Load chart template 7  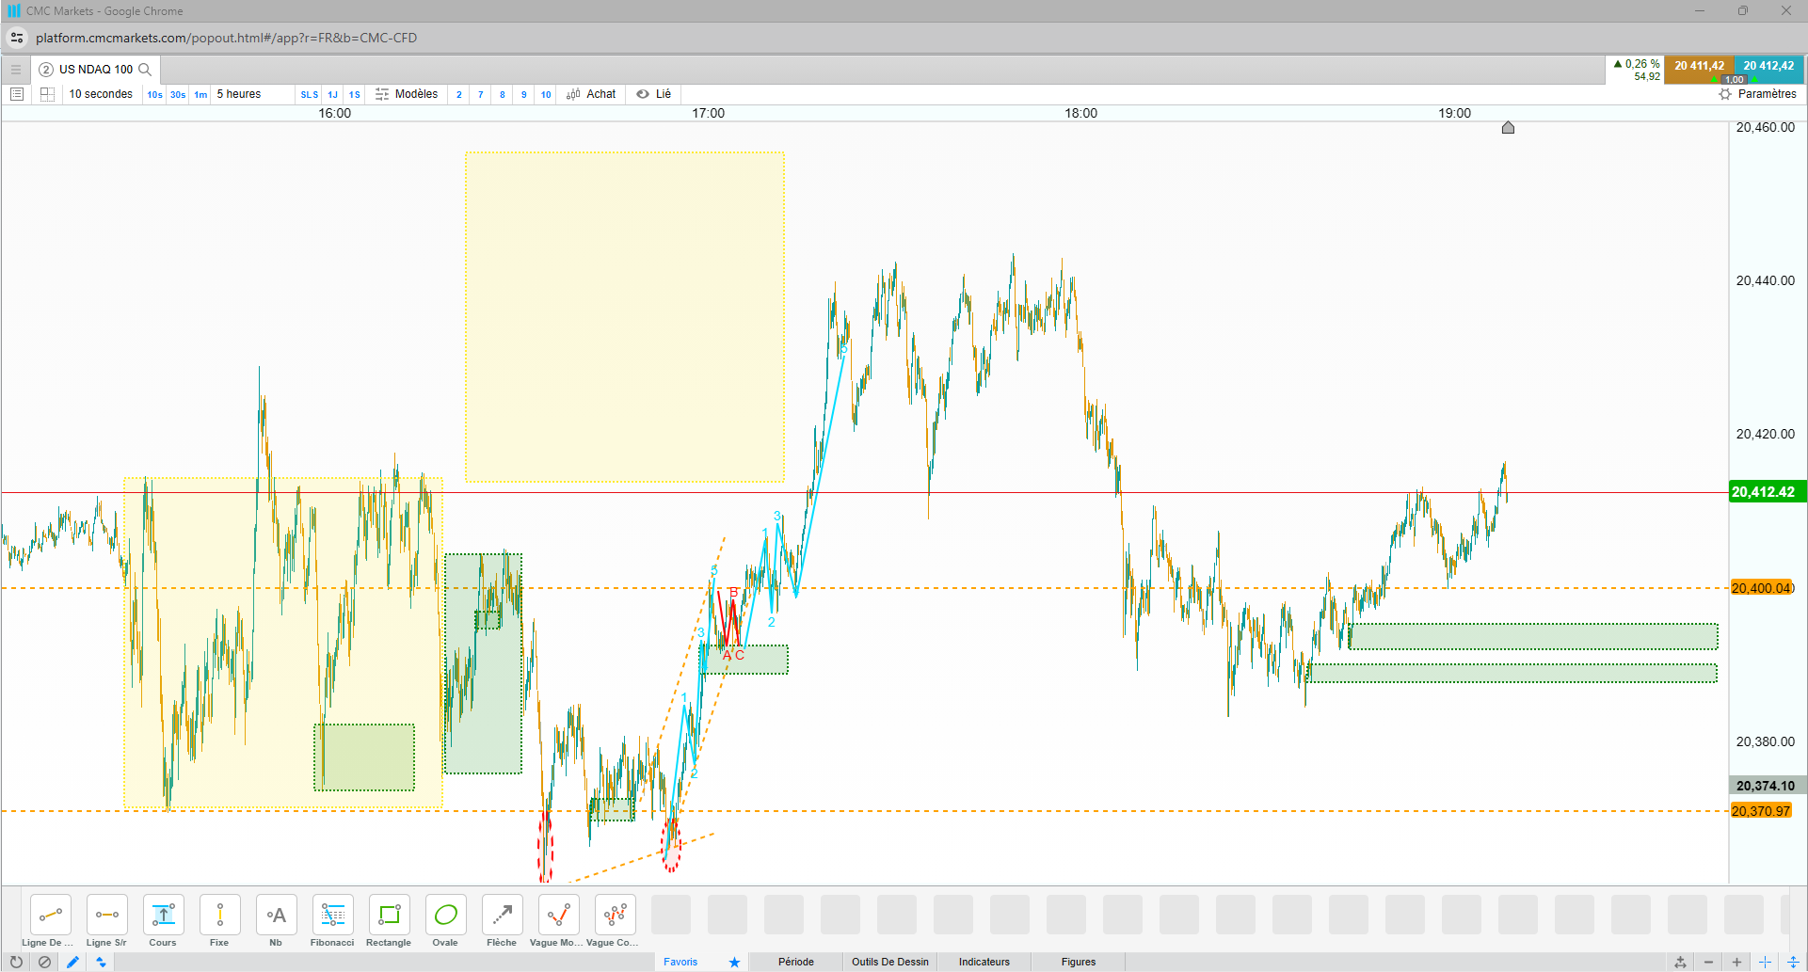481,95
